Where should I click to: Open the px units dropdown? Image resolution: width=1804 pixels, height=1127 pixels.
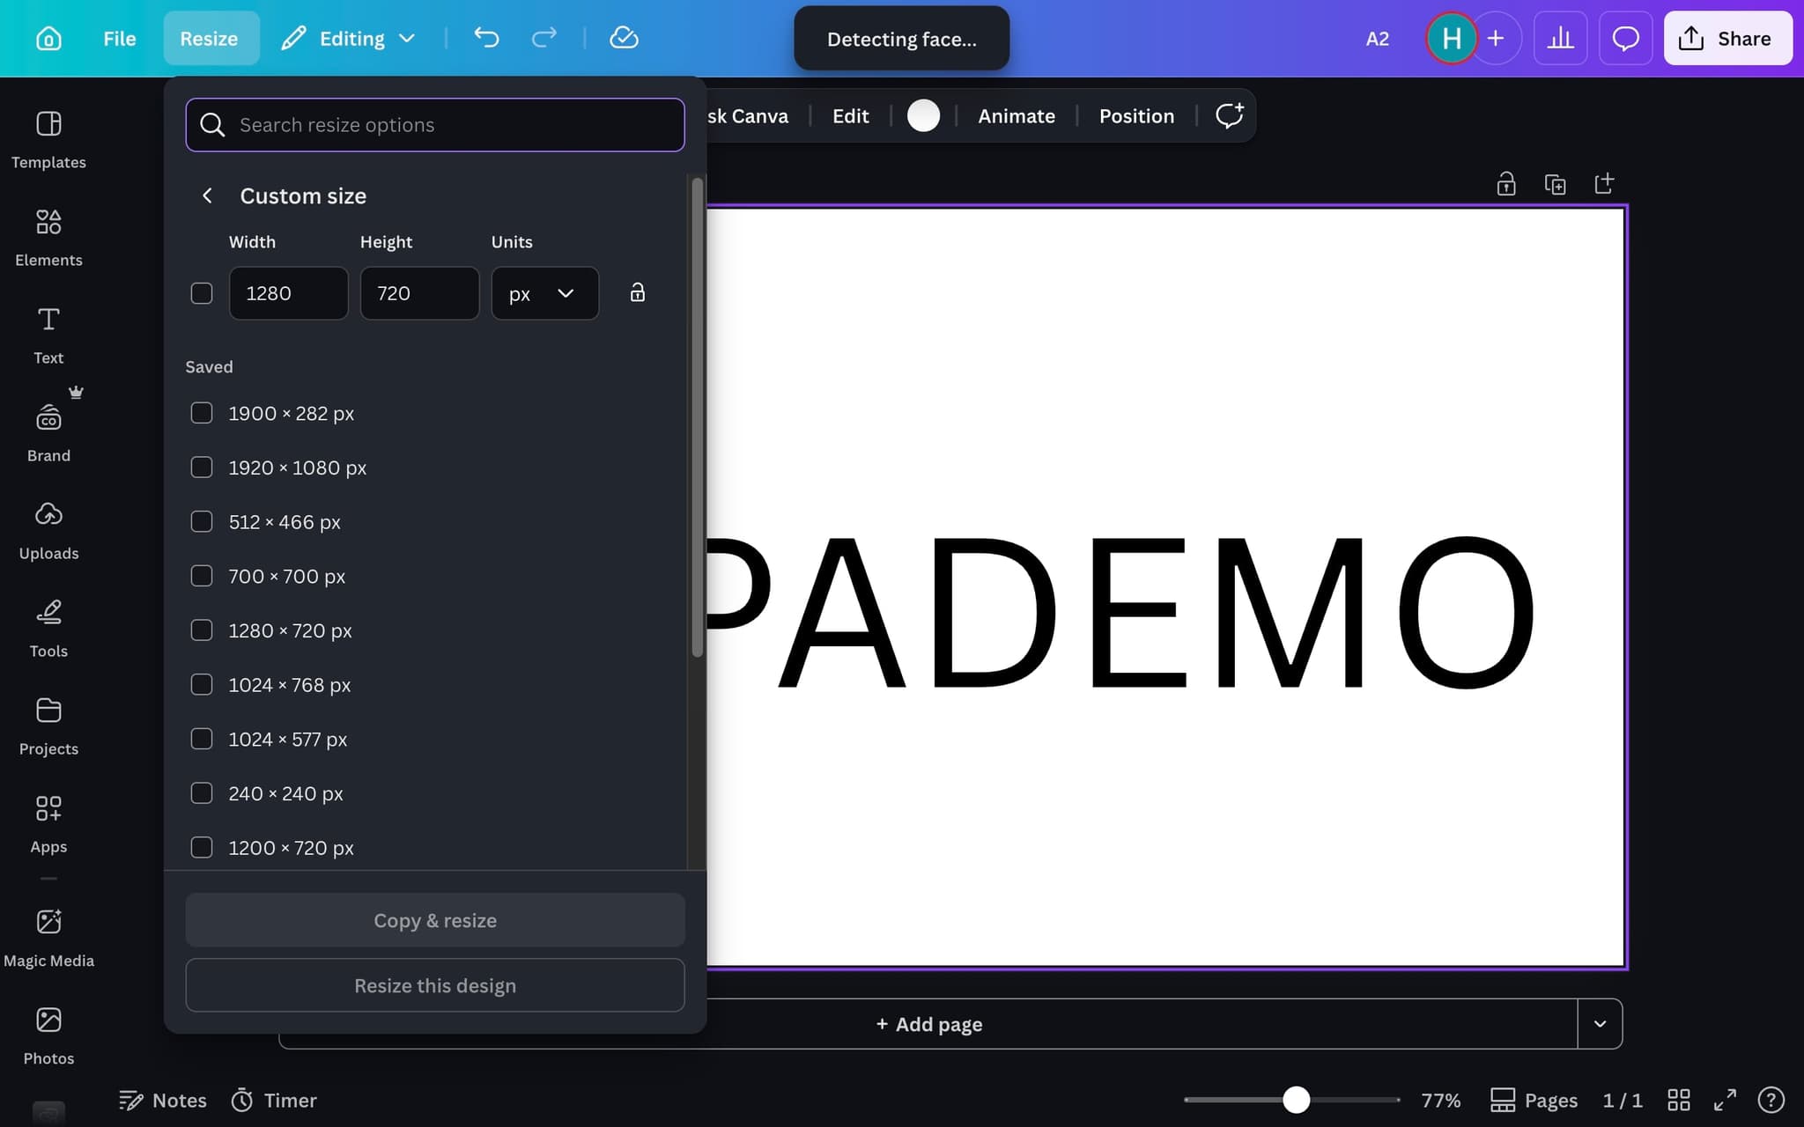point(544,293)
